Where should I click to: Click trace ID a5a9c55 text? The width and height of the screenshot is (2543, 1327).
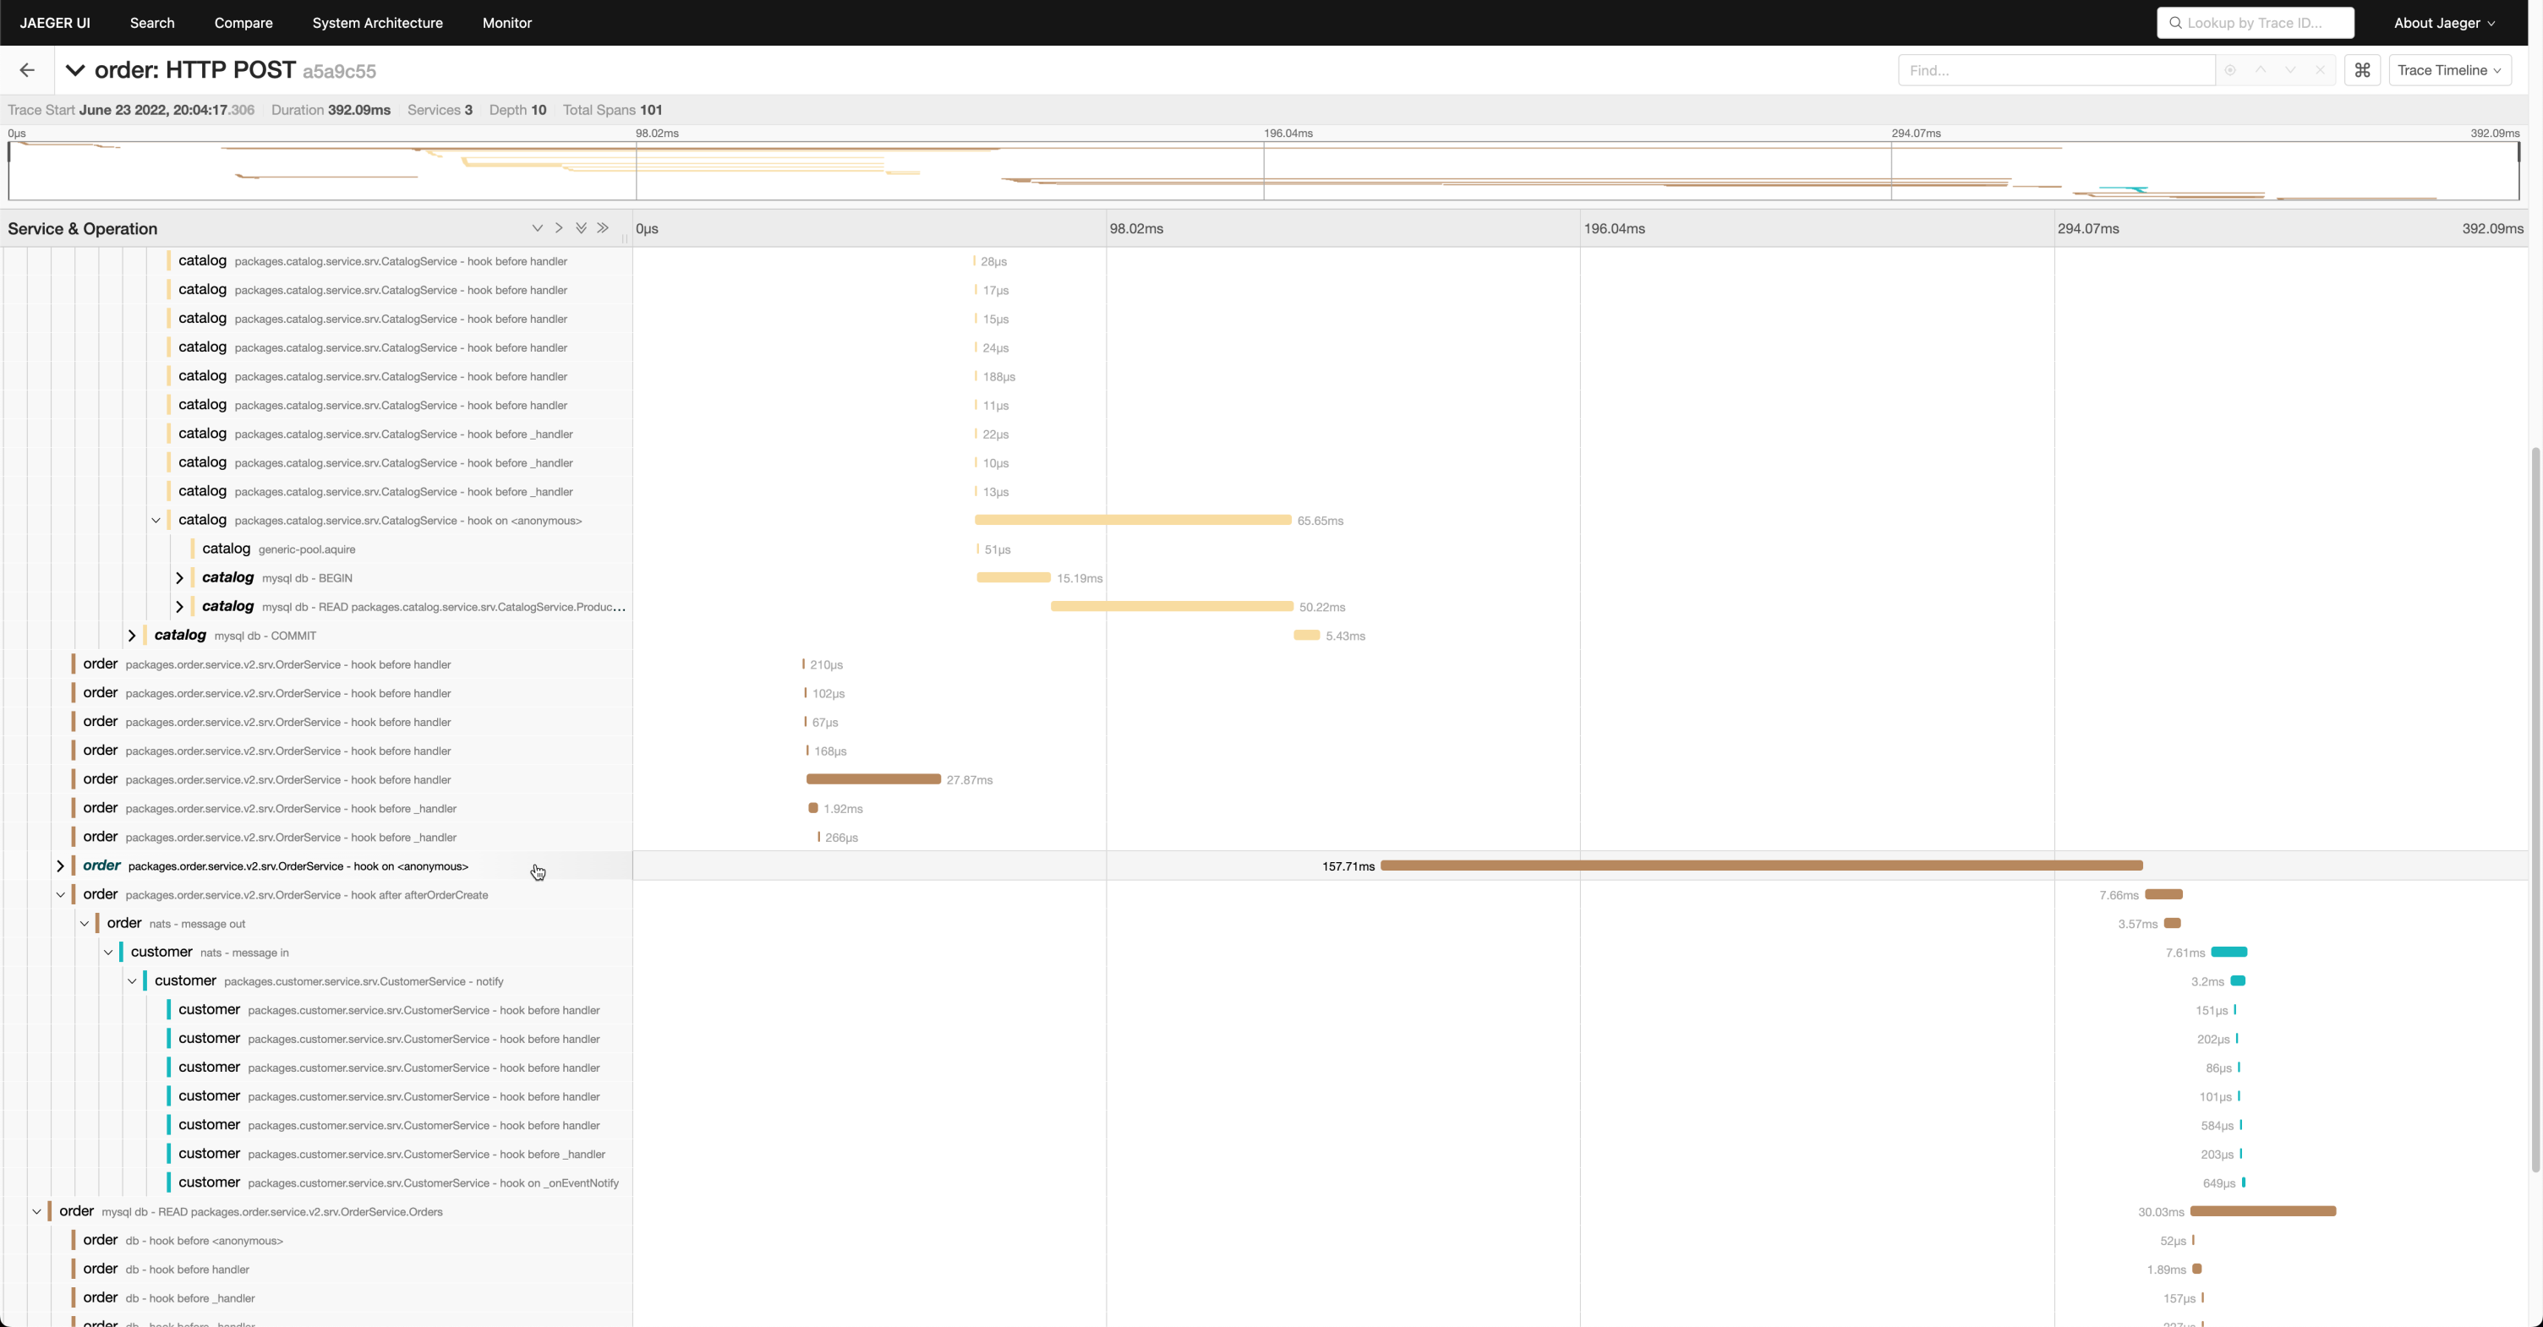[339, 71]
